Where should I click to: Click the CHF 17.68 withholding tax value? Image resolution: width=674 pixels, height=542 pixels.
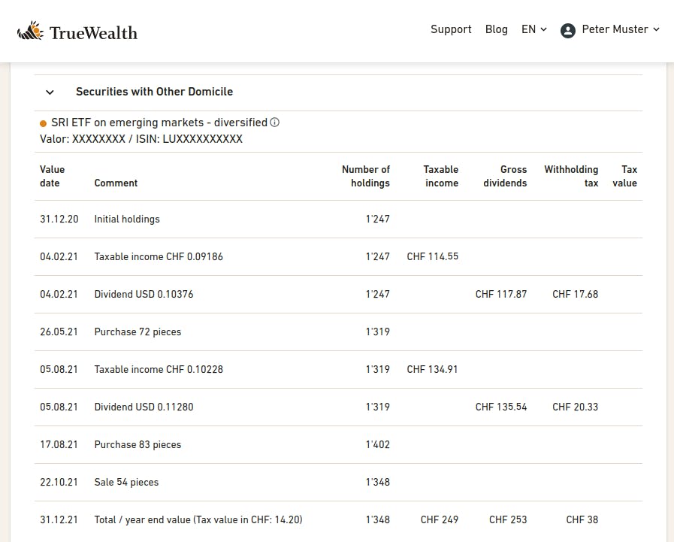575,294
